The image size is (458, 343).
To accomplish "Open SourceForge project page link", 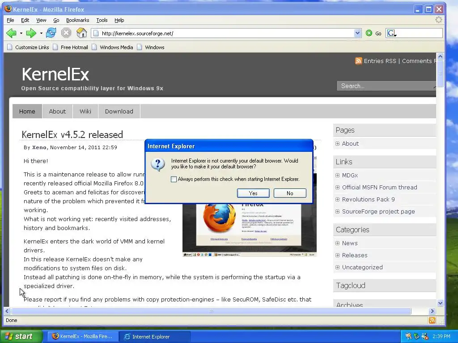I will (x=378, y=211).
